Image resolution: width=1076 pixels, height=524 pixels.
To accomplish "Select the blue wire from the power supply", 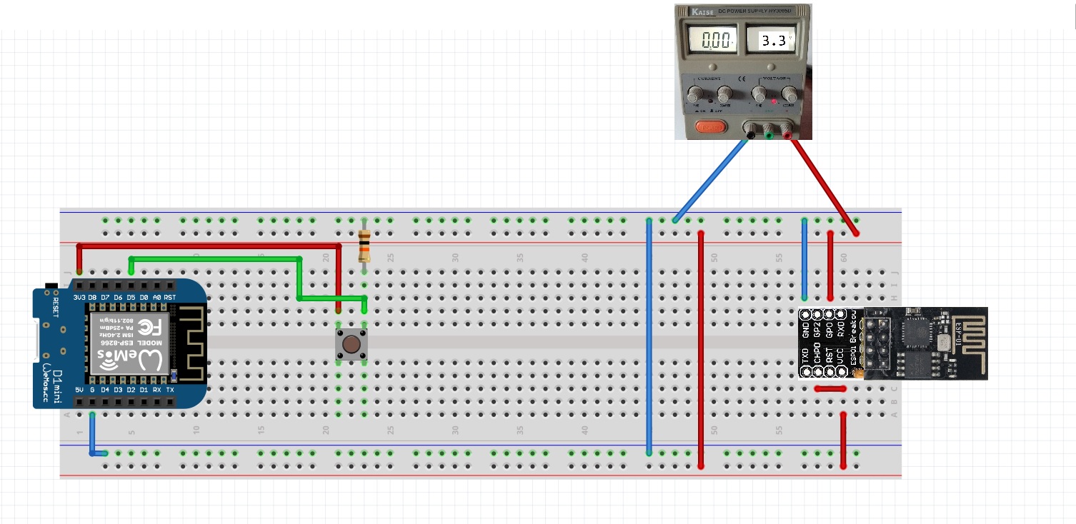I will click(709, 180).
